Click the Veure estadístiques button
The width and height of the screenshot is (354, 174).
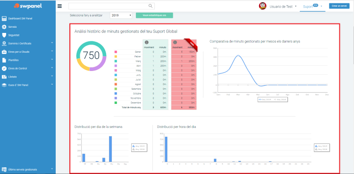[154, 16]
